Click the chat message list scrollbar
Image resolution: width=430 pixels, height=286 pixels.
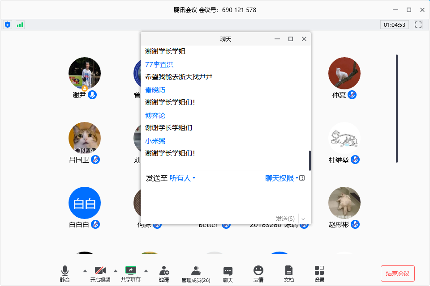(x=310, y=160)
